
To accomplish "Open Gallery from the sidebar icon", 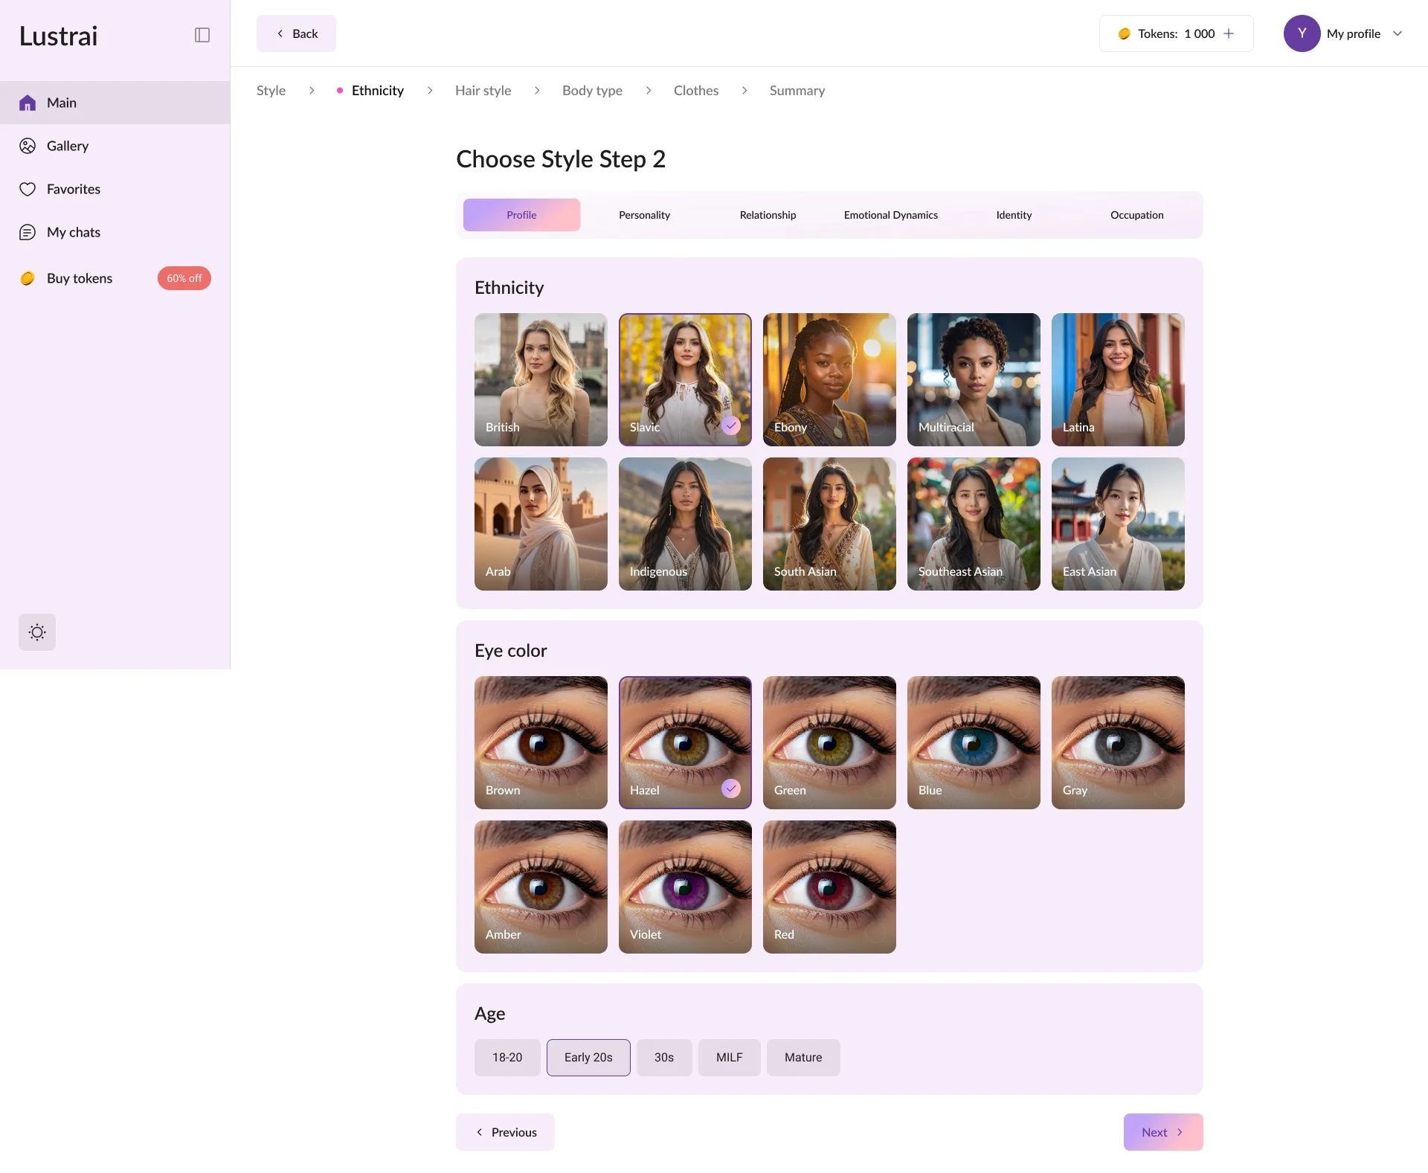I will [x=28, y=146].
